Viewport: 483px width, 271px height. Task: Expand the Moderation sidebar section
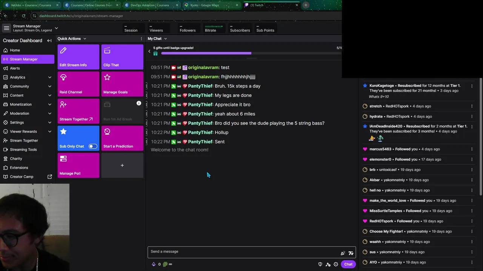click(x=50, y=113)
